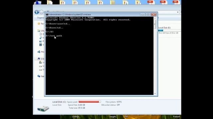Click the cmd.exe window title bar text
The image size is (213, 119).
(x=70, y=15)
